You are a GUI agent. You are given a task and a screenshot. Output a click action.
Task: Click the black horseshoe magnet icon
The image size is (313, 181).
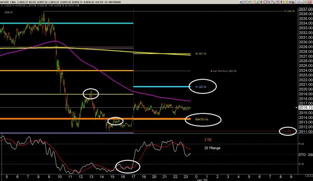pyautogui.click(x=293, y=2)
